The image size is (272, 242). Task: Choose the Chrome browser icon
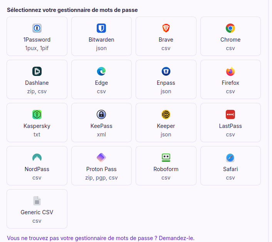[230, 28]
